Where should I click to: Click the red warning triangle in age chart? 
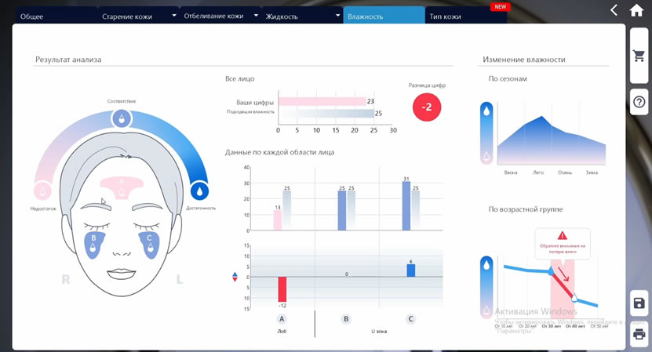562,235
